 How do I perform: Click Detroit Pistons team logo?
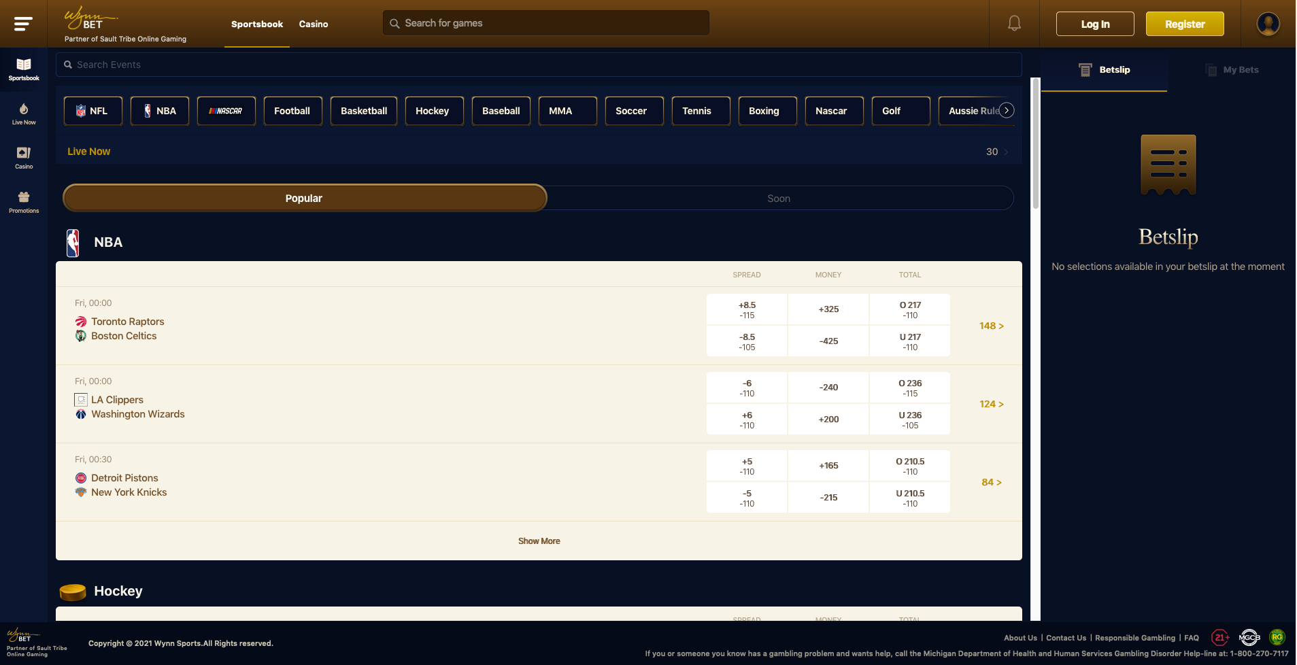[x=81, y=478]
